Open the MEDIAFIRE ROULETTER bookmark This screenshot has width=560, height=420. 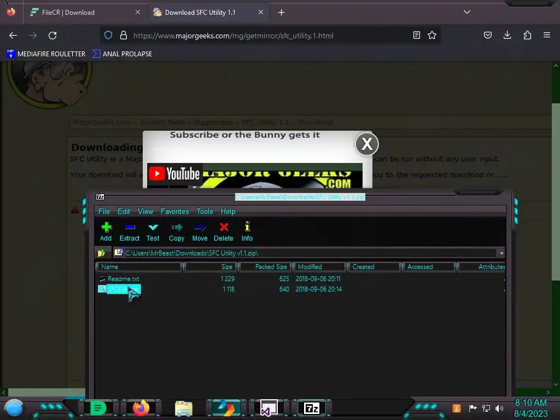[46, 54]
